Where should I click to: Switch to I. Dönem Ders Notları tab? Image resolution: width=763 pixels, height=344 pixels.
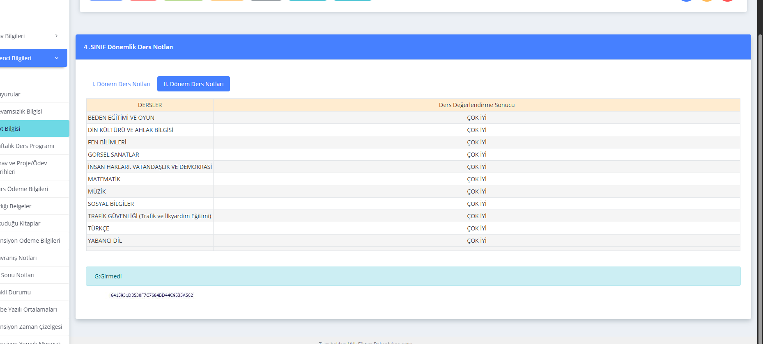coord(121,84)
